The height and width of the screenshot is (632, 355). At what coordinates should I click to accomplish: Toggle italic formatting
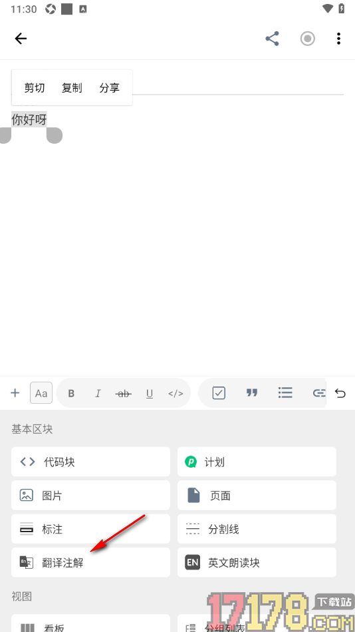98,393
